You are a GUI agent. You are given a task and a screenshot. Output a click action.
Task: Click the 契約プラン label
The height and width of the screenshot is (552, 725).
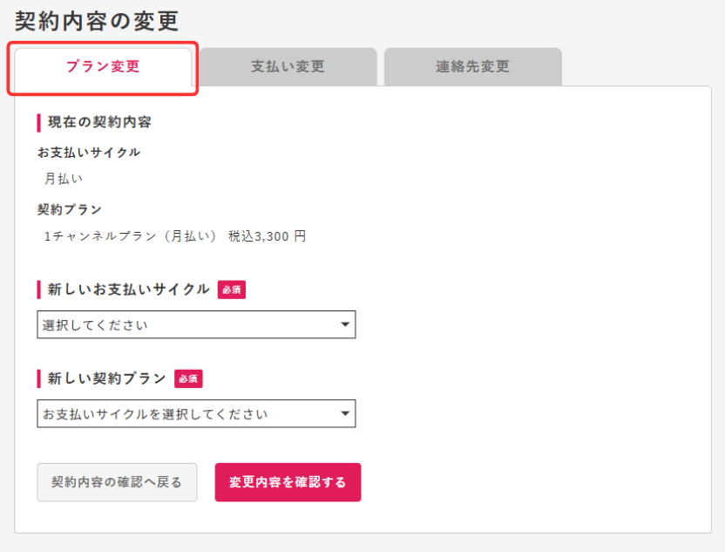(70, 209)
